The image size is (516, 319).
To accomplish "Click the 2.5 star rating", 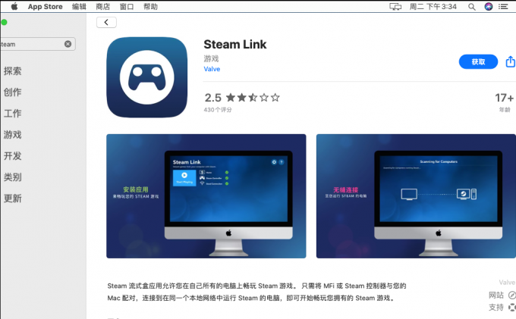I will [242, 98].
